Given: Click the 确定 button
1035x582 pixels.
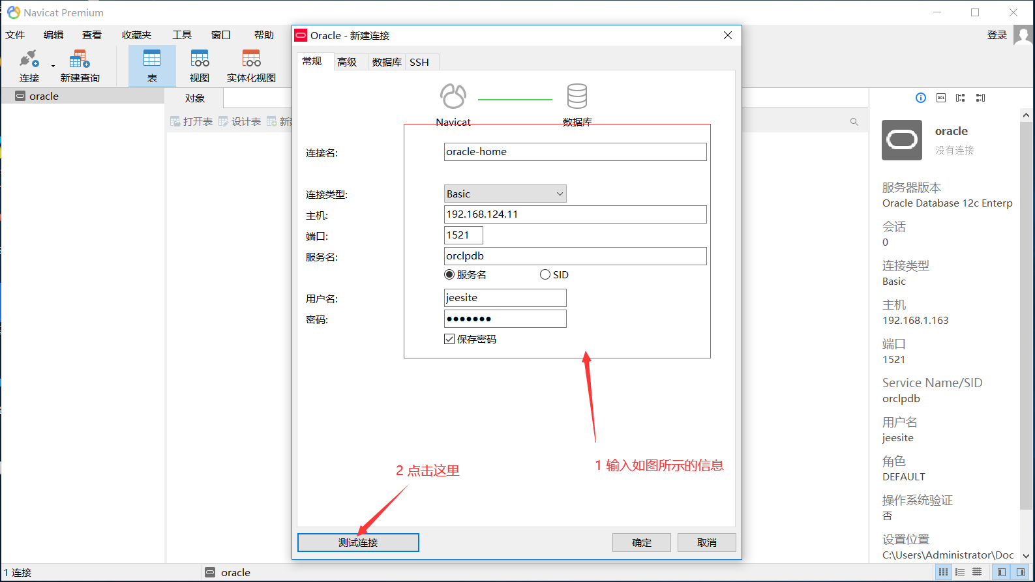Looking at the screenshot, I should click(642, 542).
